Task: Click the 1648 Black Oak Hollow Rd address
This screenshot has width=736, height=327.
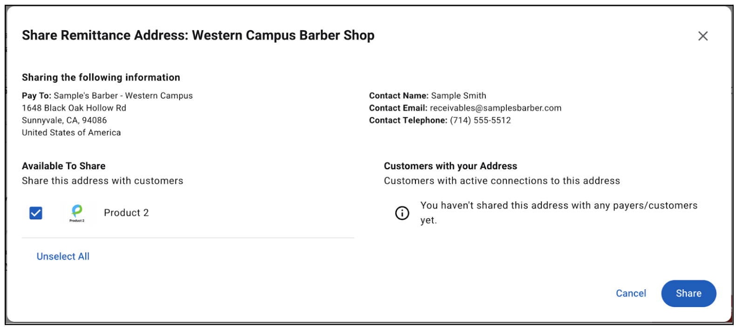Action: [74, 108]
